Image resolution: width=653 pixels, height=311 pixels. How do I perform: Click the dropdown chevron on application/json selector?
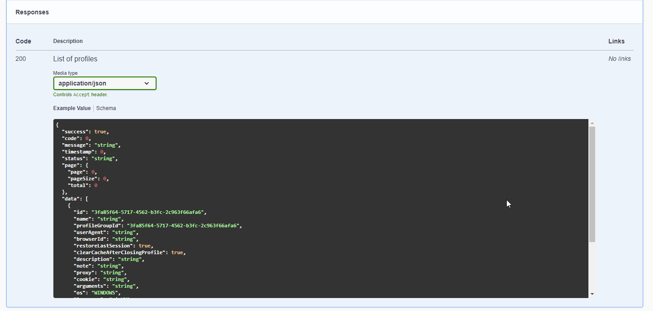pyautogui.click(x=147, y=83)
